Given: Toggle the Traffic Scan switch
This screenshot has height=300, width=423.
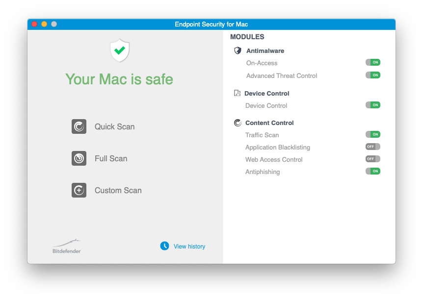Looking at the screenshot, I should (x=372, y=135).
